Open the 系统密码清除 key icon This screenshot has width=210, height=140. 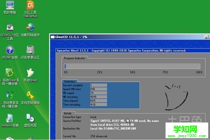30,98
